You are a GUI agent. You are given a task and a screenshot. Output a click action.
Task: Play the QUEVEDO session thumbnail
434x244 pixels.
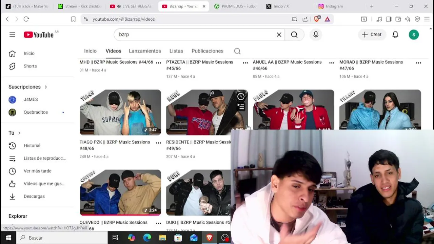point(120,192)
